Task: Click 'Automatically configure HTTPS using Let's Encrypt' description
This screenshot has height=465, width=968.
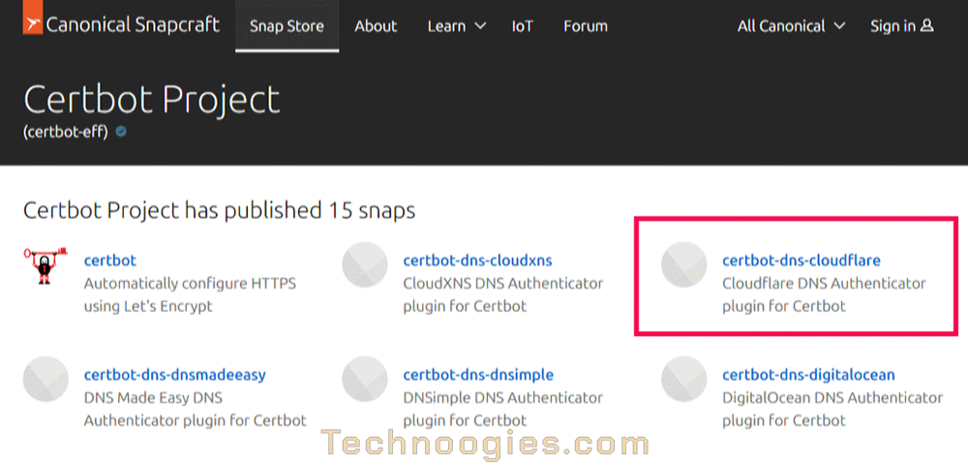Action: click(x=190, y=294)
